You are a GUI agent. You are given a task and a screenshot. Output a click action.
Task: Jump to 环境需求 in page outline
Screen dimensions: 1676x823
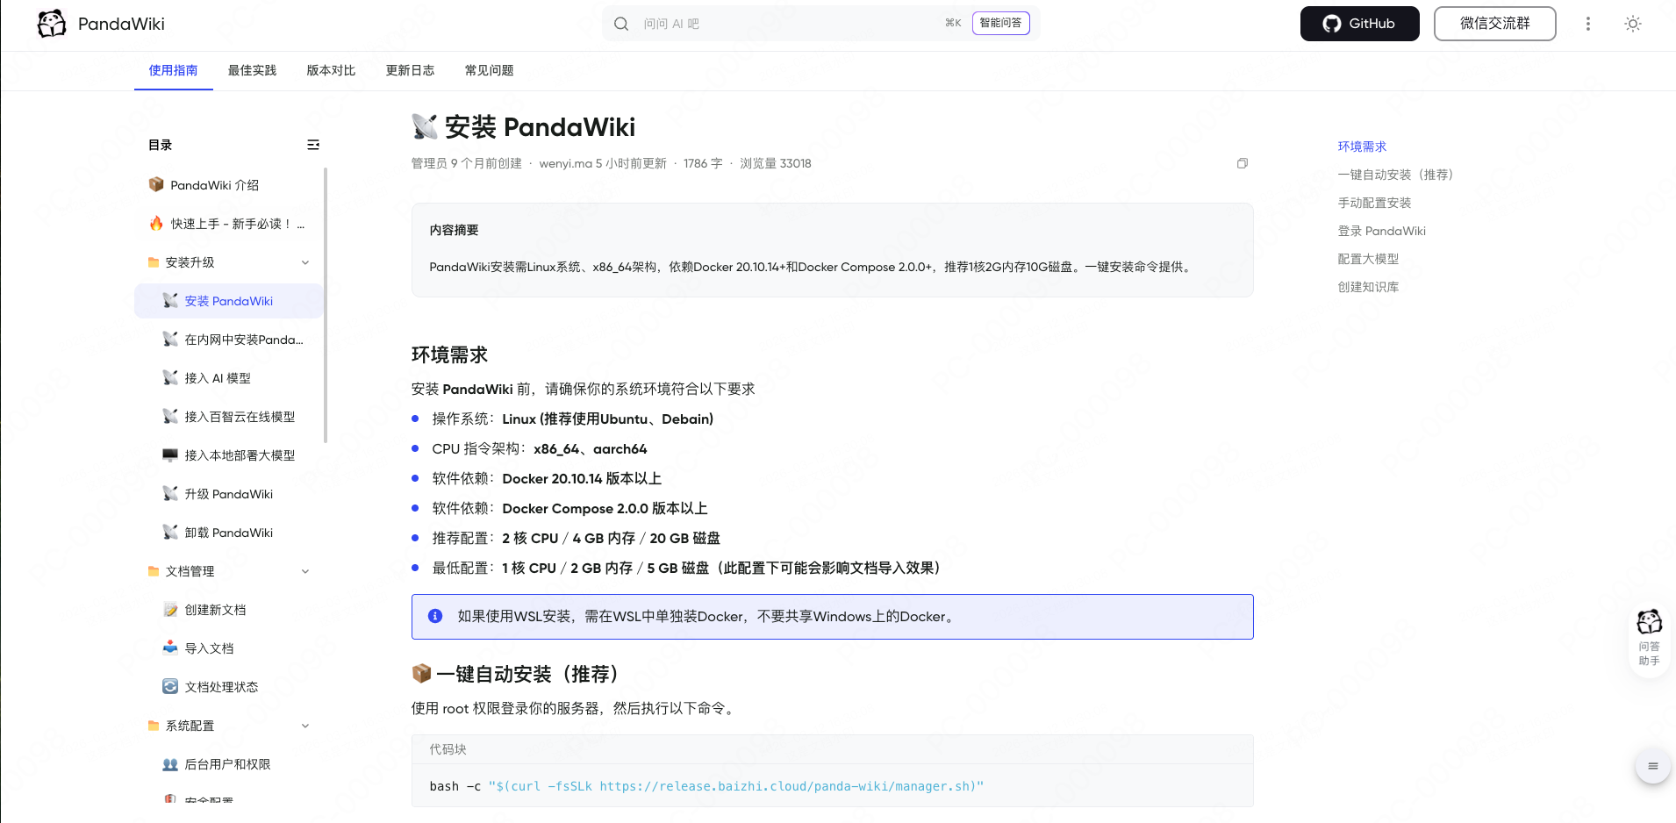point(1362,147)
